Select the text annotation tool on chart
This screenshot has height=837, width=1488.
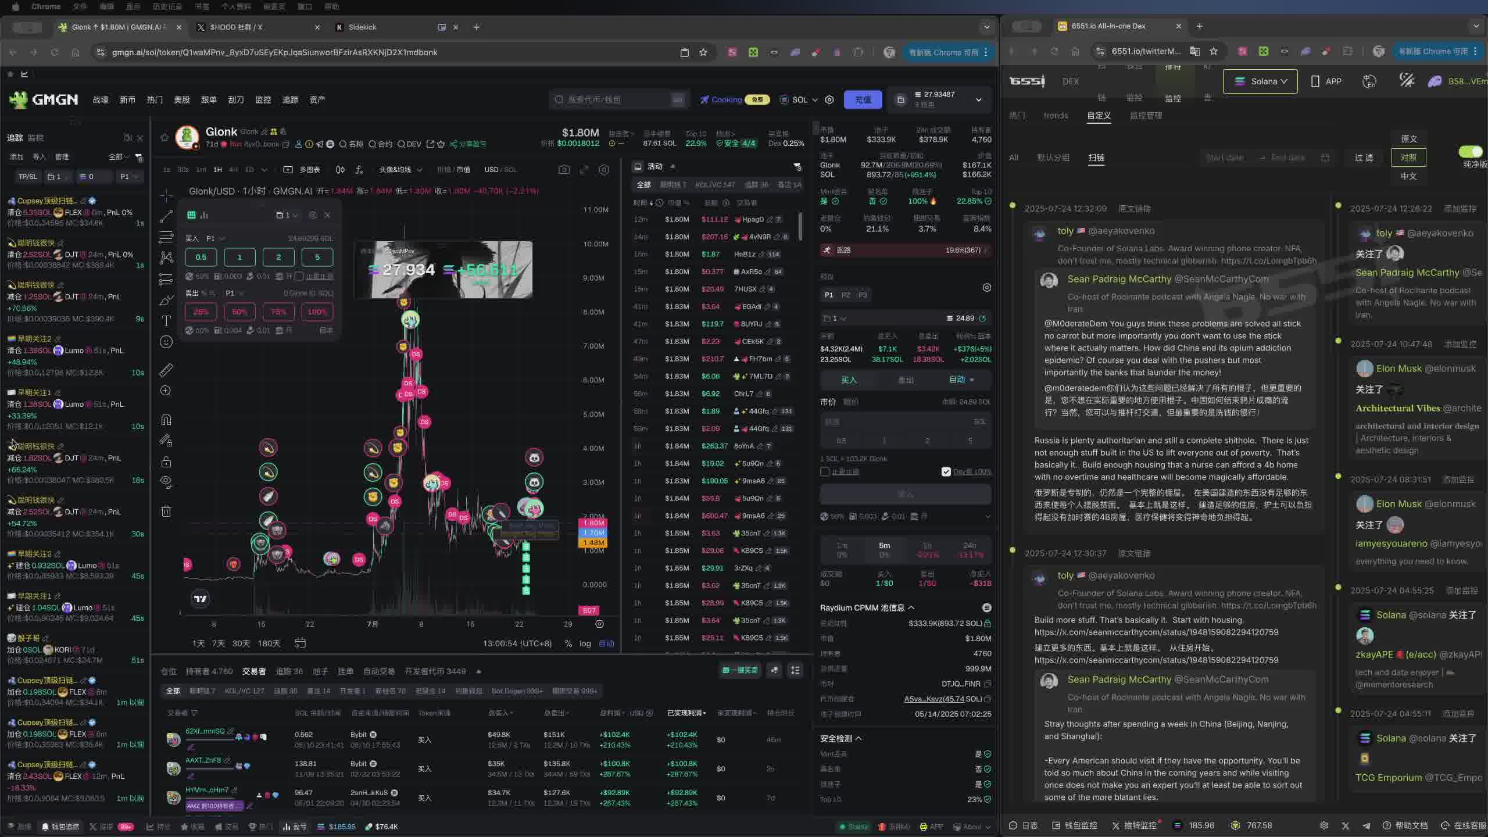166,321
